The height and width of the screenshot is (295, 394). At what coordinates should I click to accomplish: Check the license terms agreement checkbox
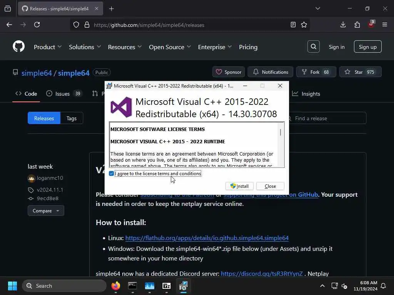(x=111, y=174)
